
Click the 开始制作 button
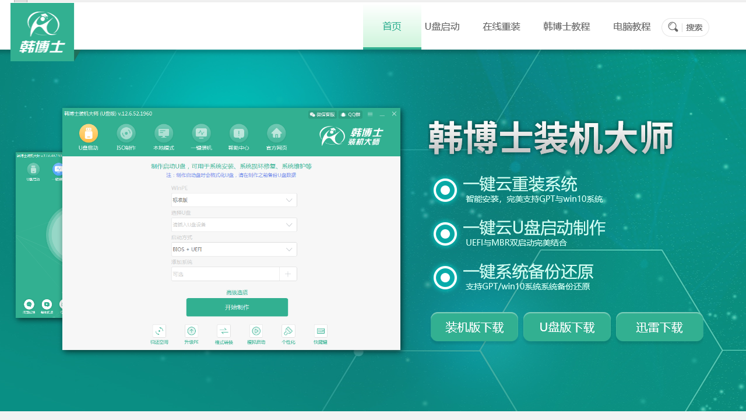(x=237, y=307)
